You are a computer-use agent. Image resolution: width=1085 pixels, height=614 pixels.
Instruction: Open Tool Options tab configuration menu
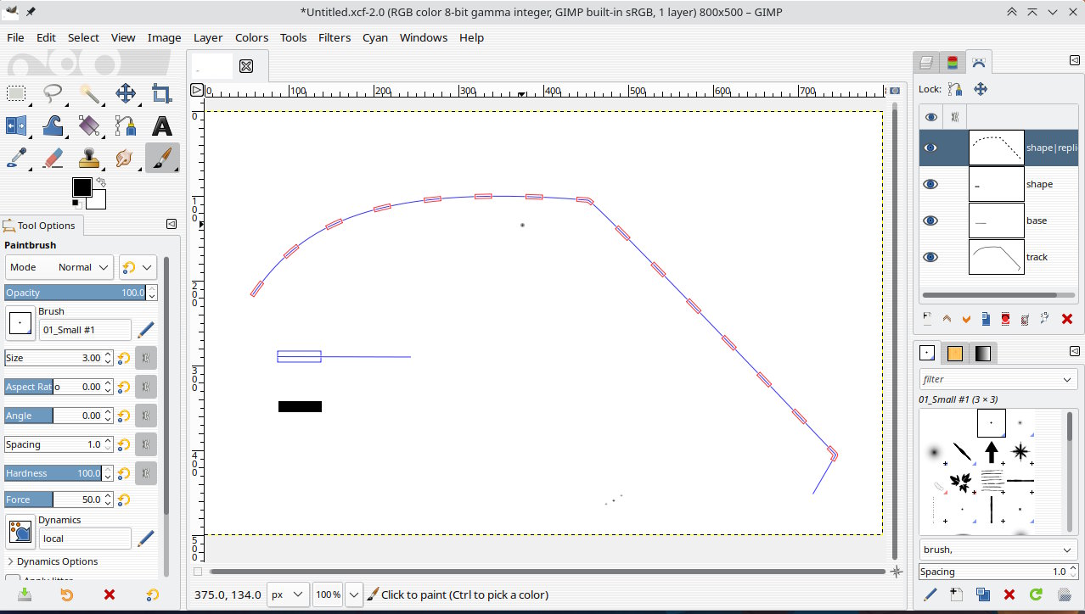[171, 224]
